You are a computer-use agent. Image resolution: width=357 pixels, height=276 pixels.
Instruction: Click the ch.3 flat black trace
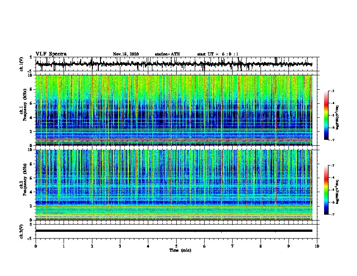[x=174, y=231]
